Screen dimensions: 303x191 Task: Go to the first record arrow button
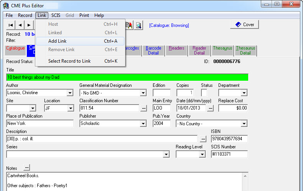tap(11, 25)
